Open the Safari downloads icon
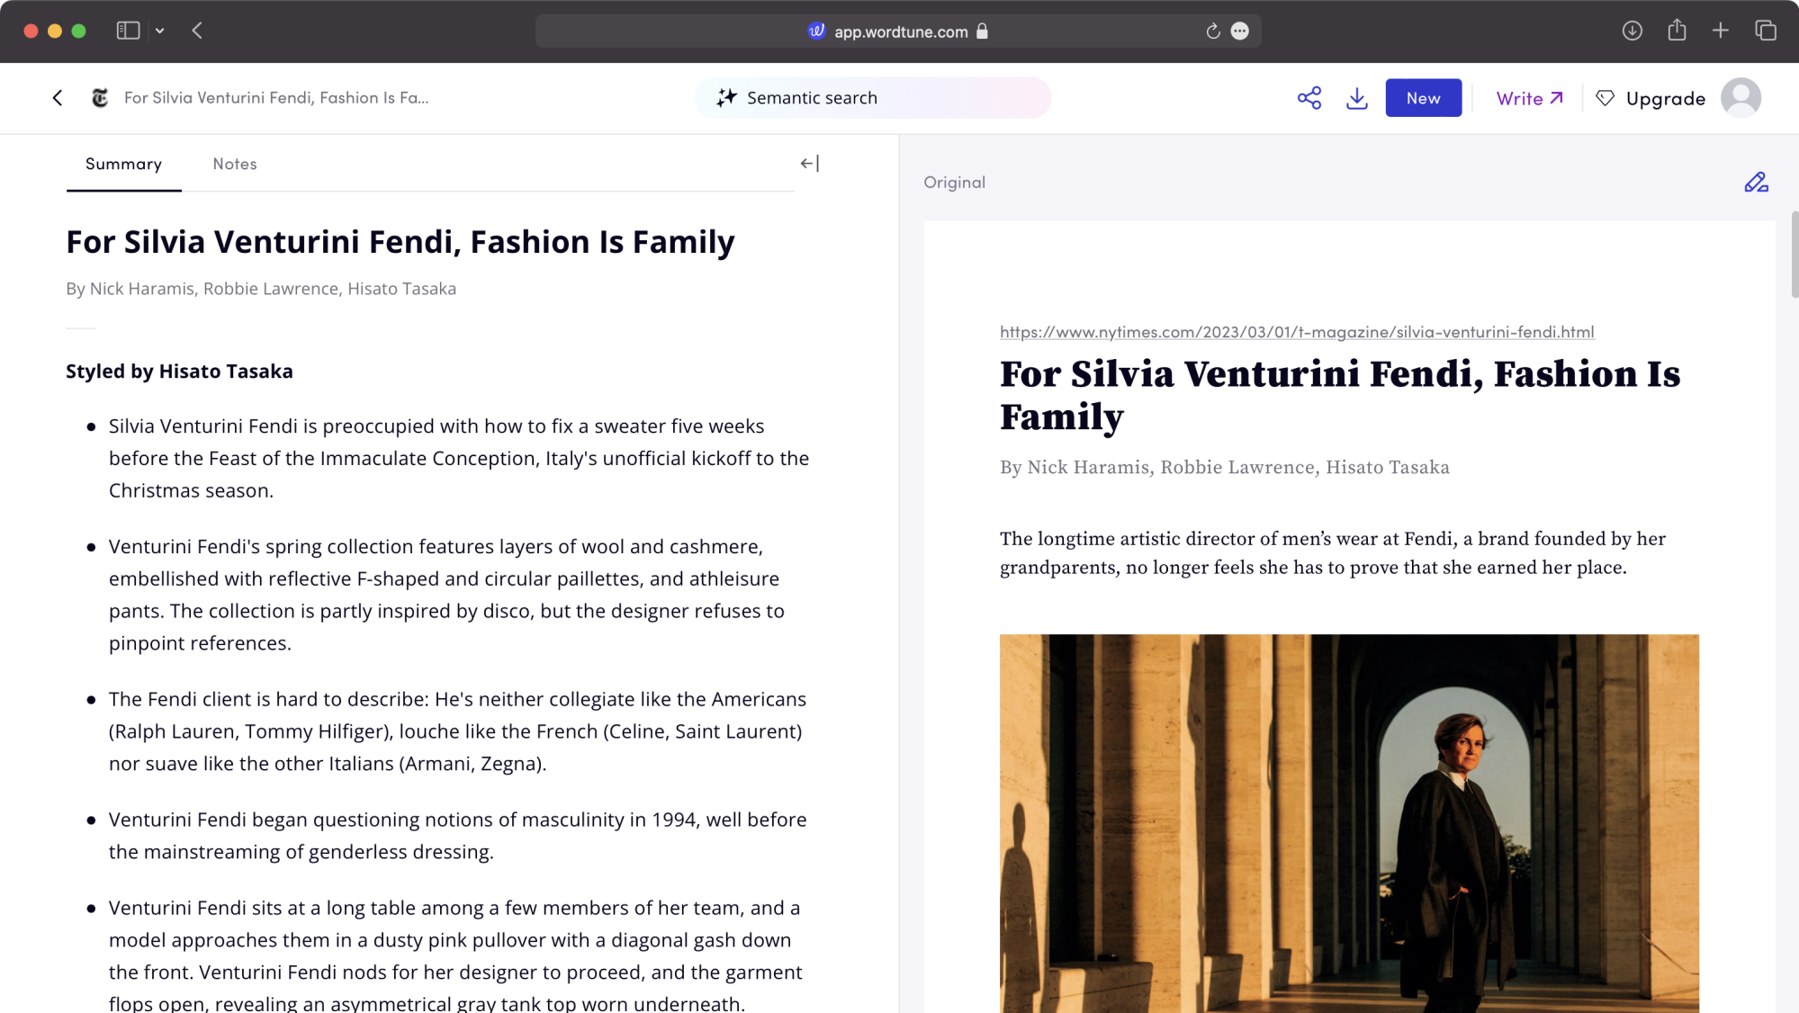This screenshot has height=1013, width=1799. click(x=1632, y=31)
